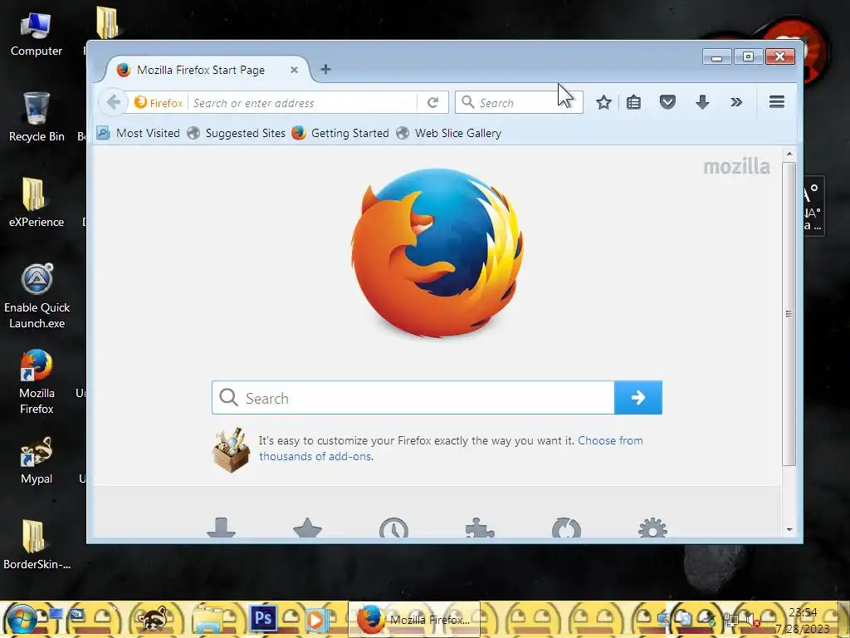Open Add-ons puzzle icon at page bottom
850x638 pixels.
click(480, 528)
